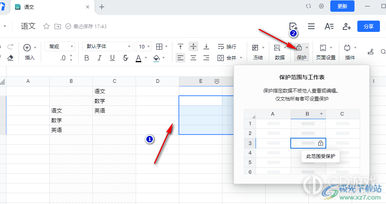Open the font size dropdown showing 10

click(x=143, y=47)
